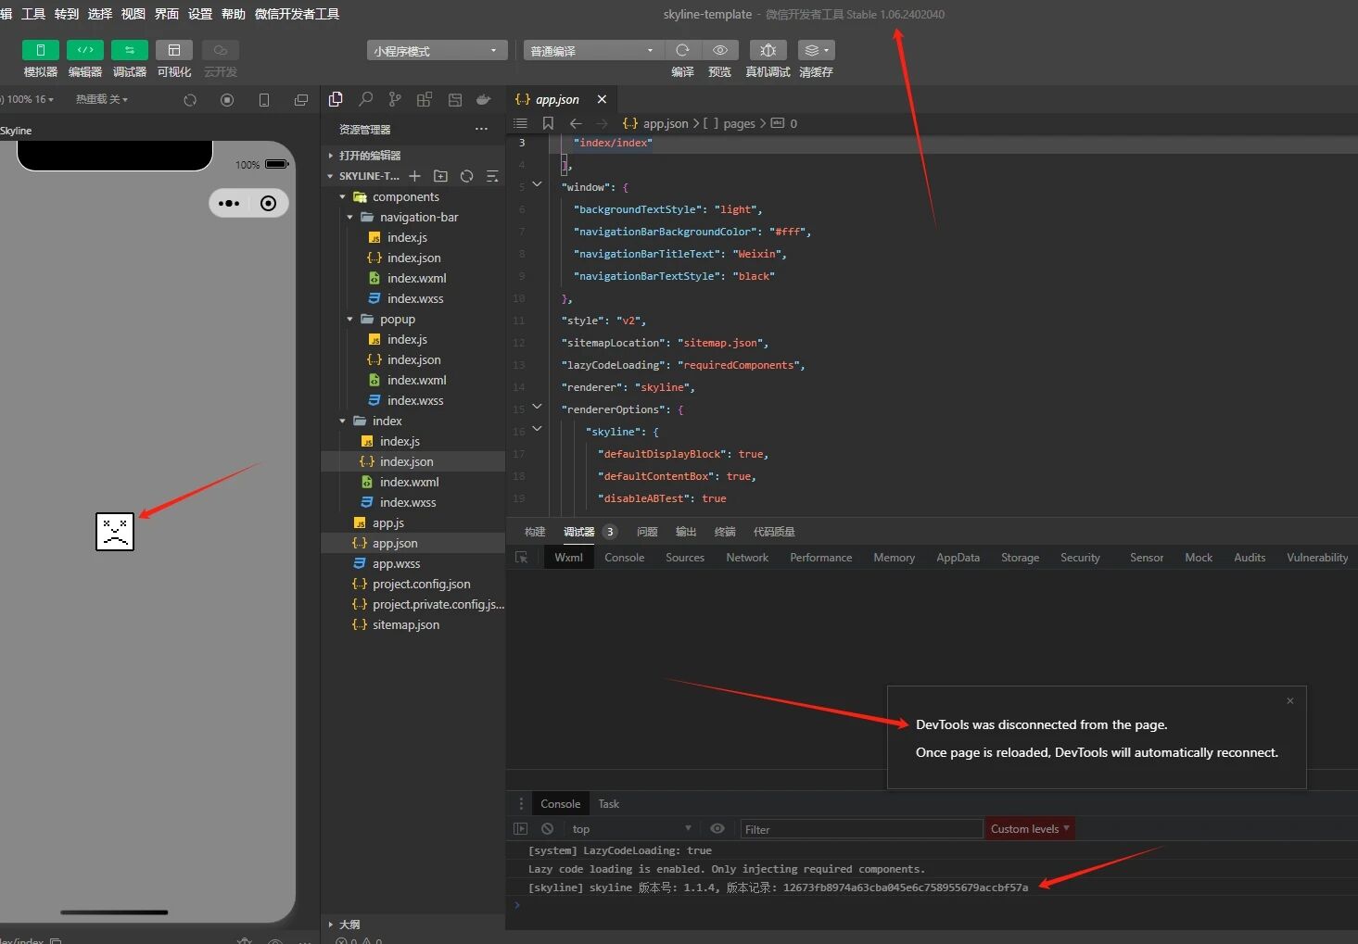Viewport: 1358px width, 944px height.
Task: Start real device debugging
Action: coord(768,50)
